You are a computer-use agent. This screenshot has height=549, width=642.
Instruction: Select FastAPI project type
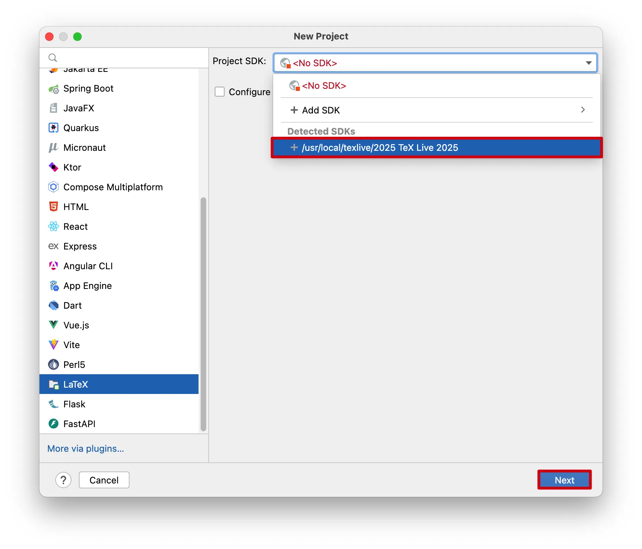(119, 424)
